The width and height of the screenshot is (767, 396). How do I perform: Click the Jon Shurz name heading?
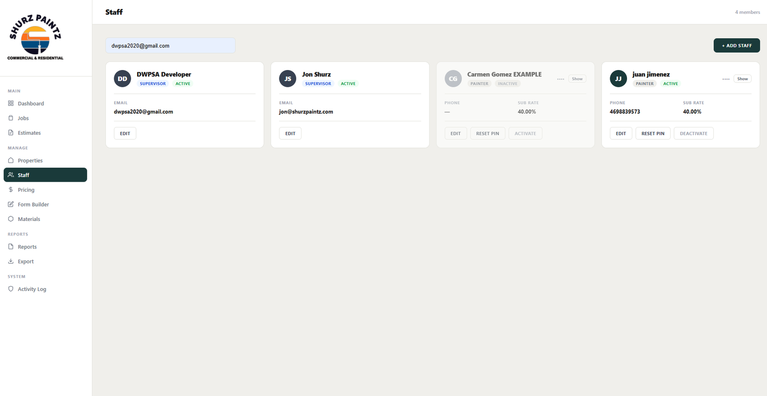point(316,74)
